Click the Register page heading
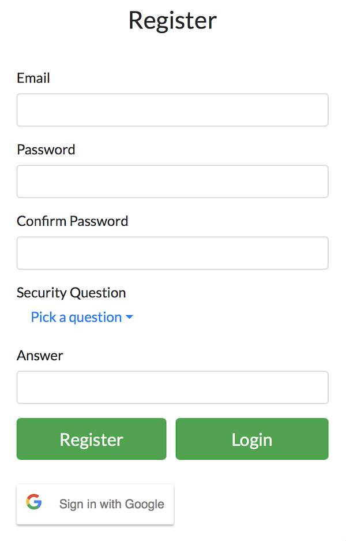 click(172, 20)
